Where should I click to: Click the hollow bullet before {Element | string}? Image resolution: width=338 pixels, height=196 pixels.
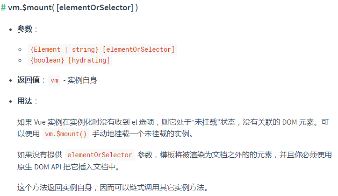pos(20,49)
